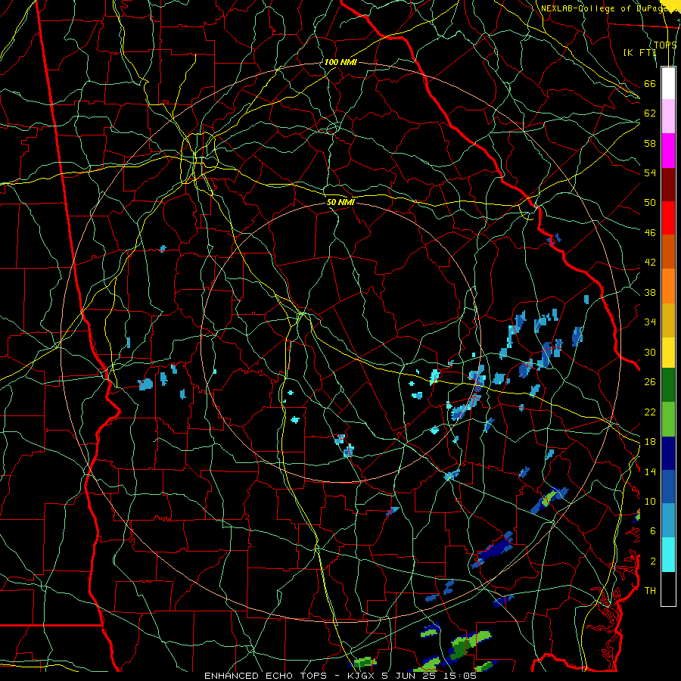Click the "46" legend value
The height and width of the screenshot is (681, 681).
[x=650, y=233]
